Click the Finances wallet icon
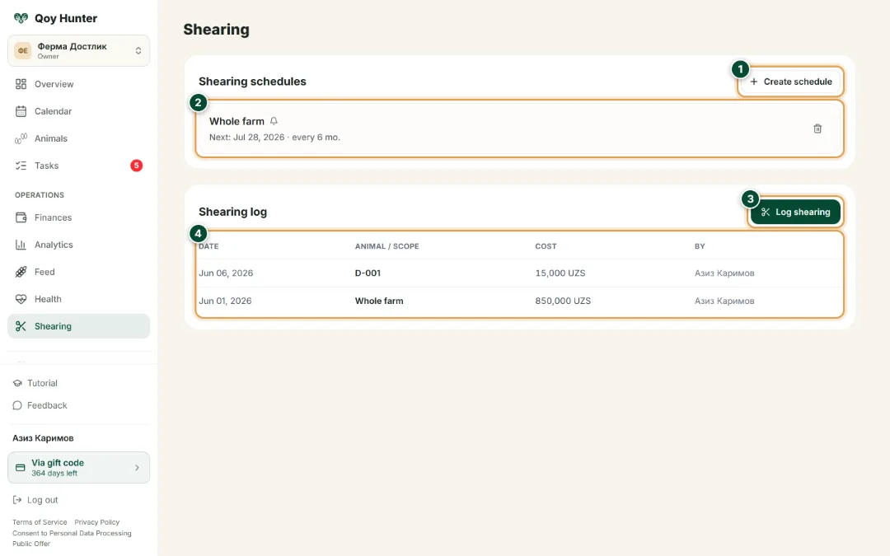The image size is (890, 556). click(x=21, y=217)
